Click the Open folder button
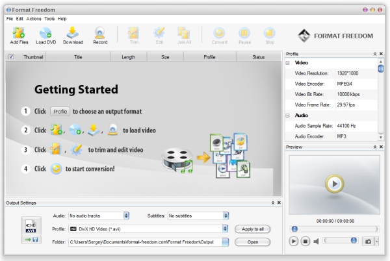 (252, 242)
